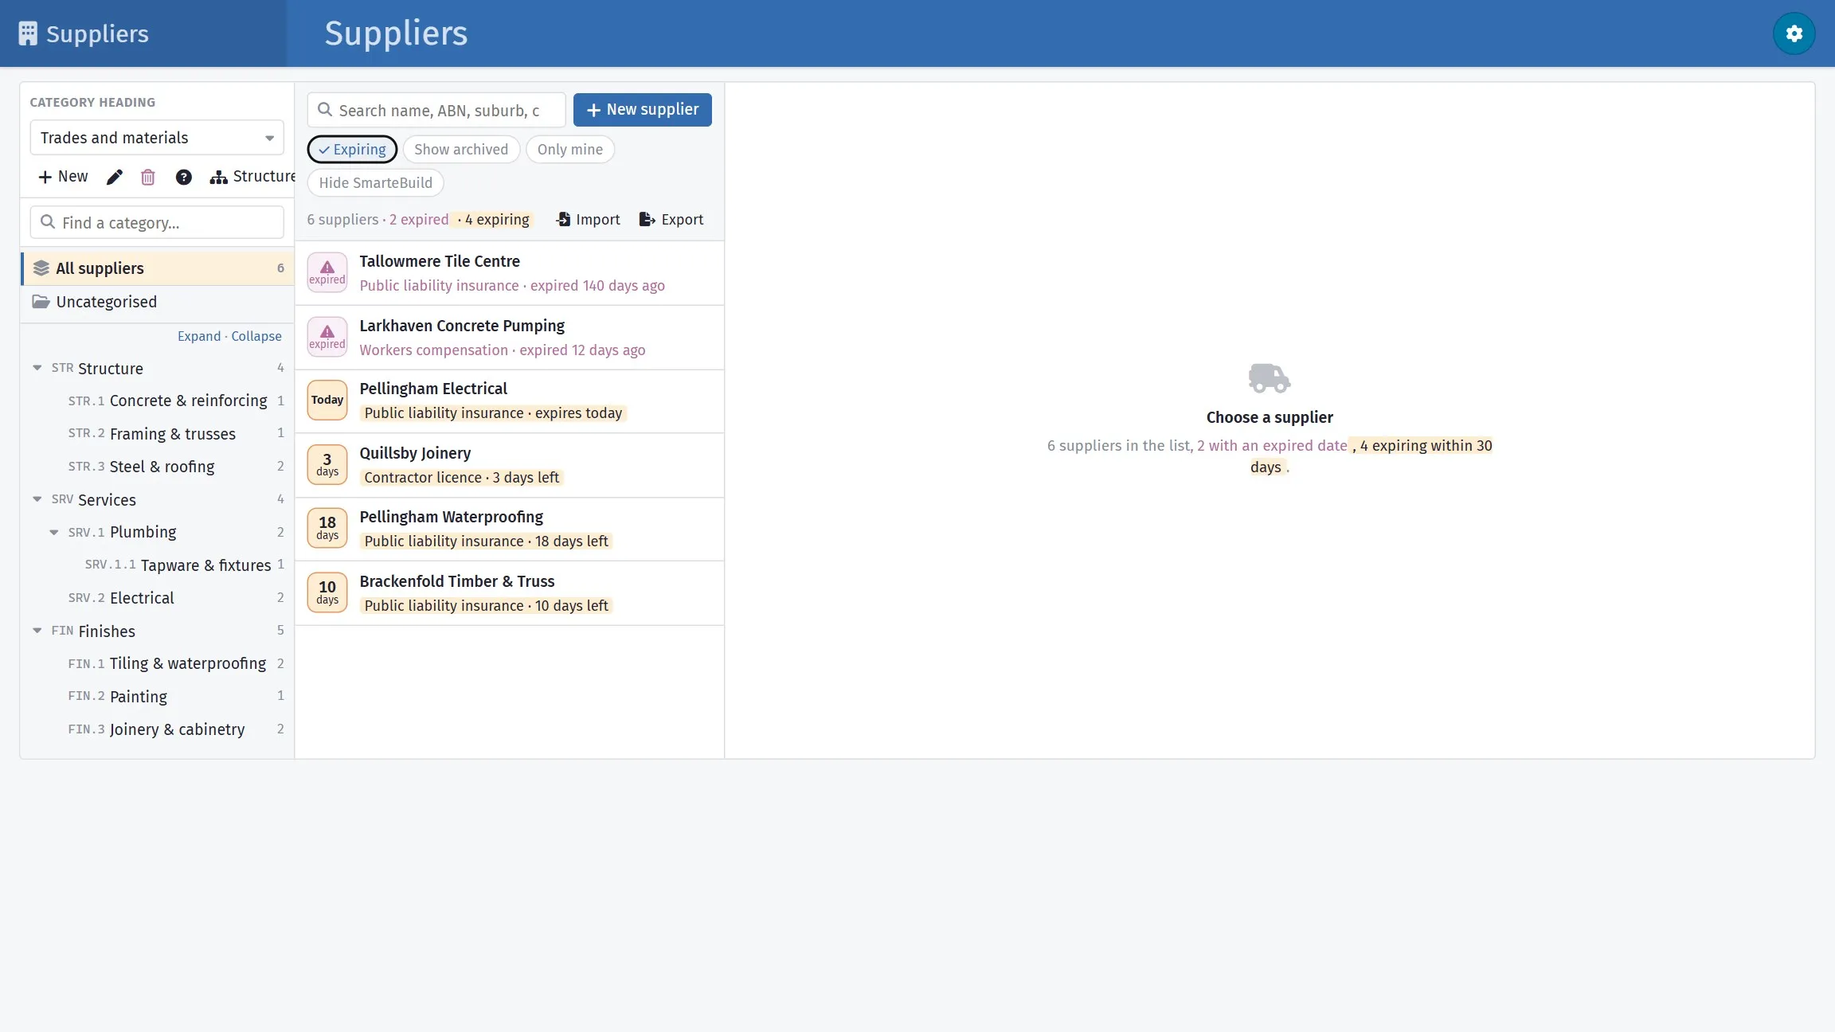Enable the Show archived filter
1835x1032 pixels.
(x=461, y=150)
